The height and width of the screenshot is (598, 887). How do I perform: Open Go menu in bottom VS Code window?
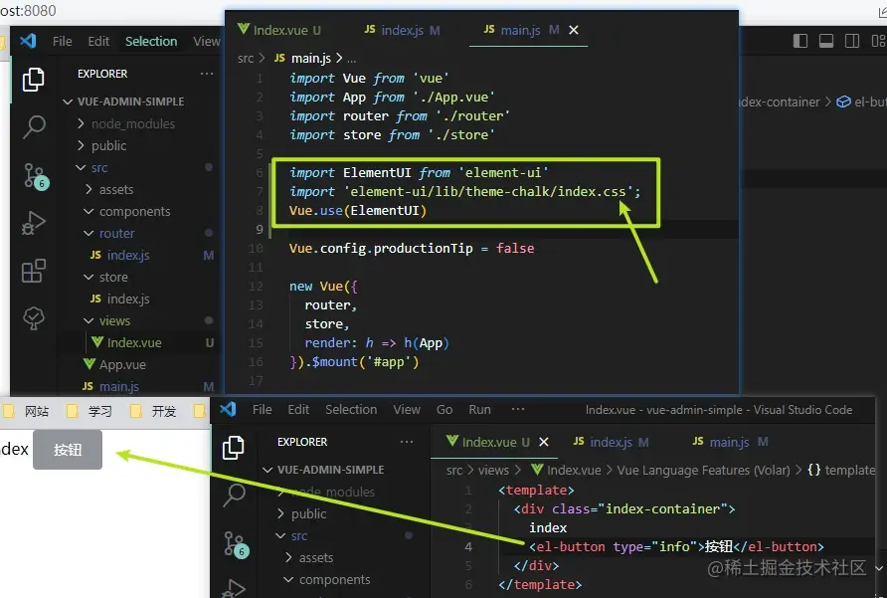pyautogui.click(x=444, y=409)
